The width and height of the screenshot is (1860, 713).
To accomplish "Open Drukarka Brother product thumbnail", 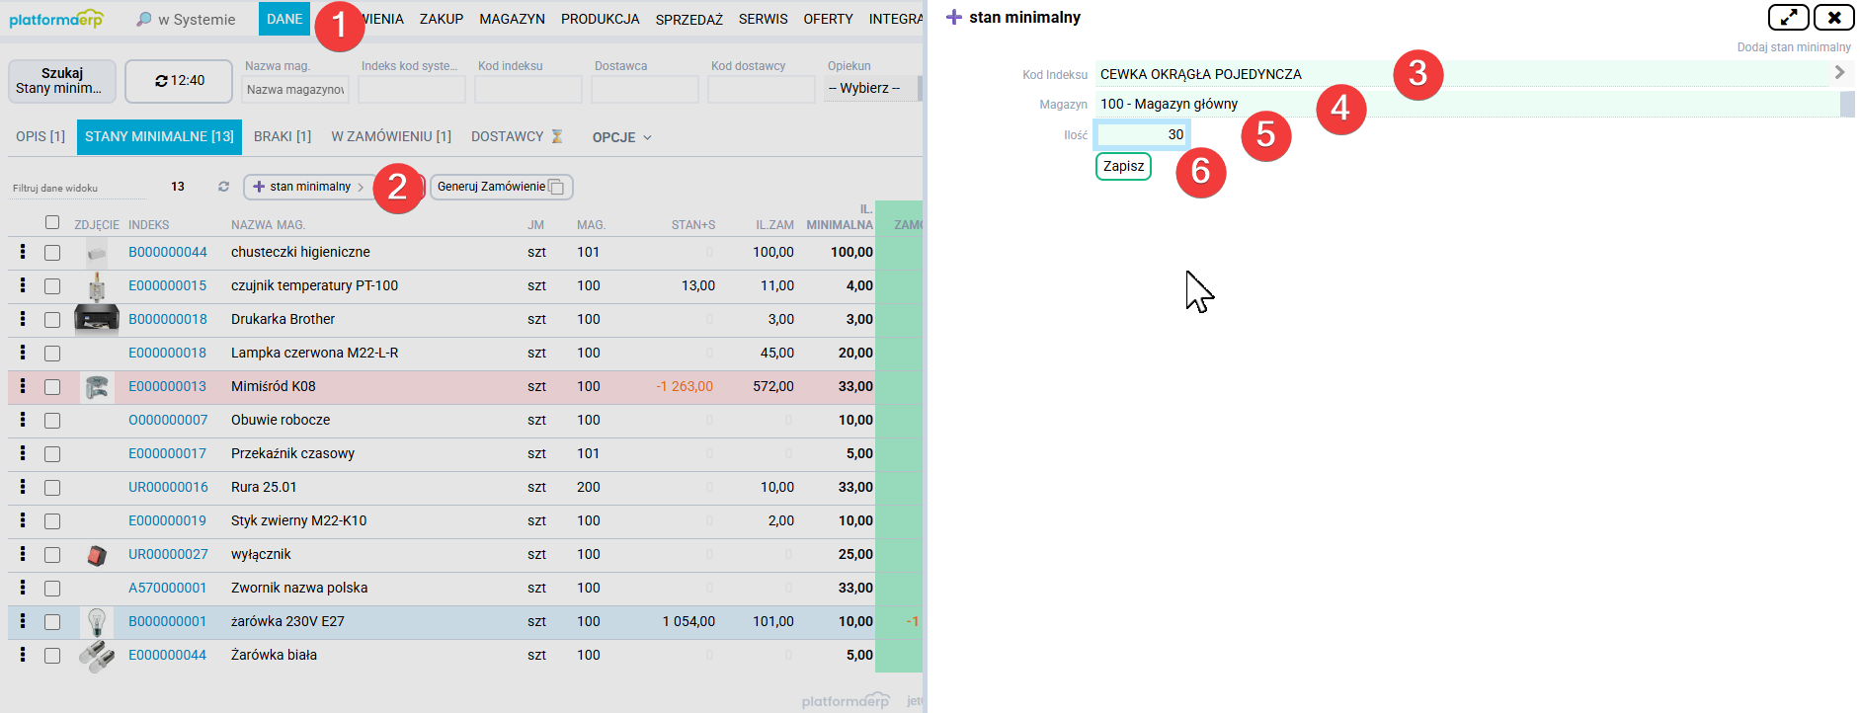I will 97,319.
